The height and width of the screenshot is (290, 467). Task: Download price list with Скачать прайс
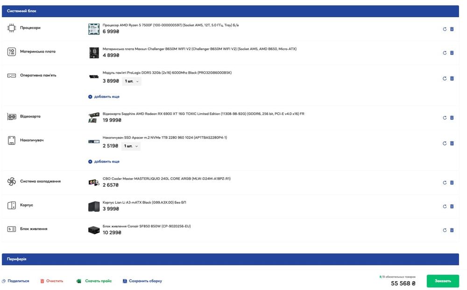click(94, 281)
